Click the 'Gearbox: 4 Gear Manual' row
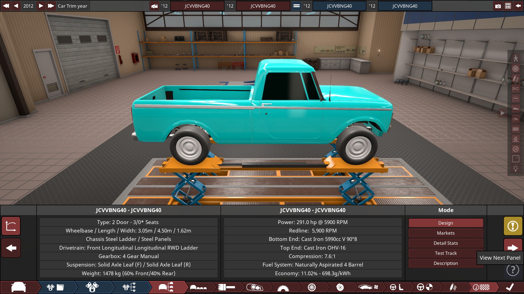Viewport: 524px width, 294px height. point(129,256)
